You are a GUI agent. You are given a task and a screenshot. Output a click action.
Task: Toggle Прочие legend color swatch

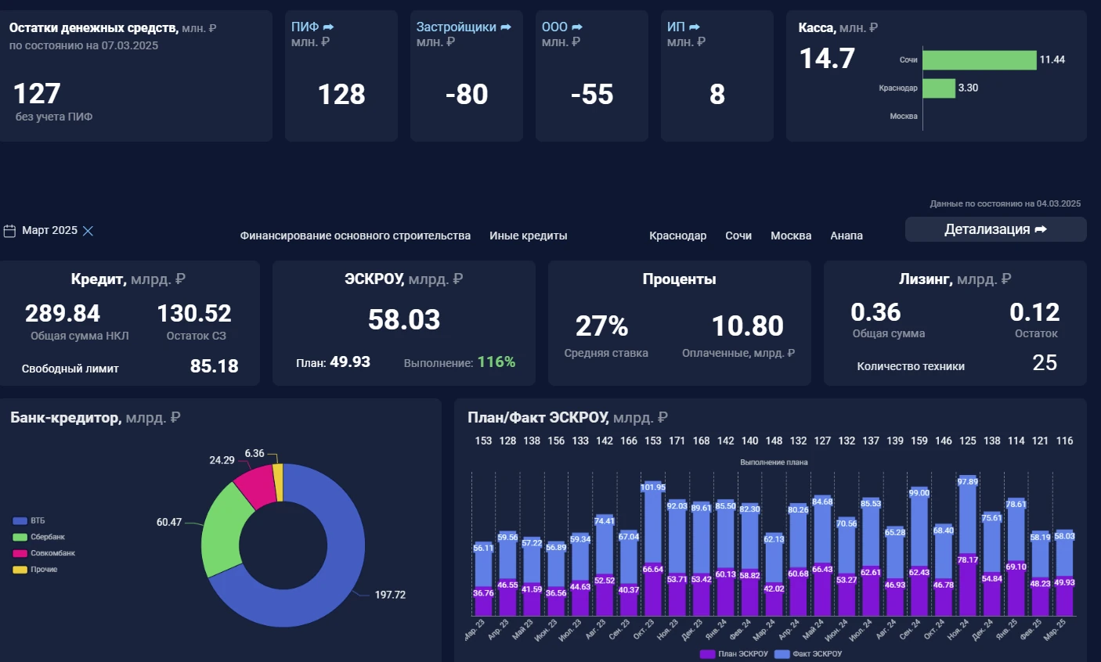[x=20, y=570]
